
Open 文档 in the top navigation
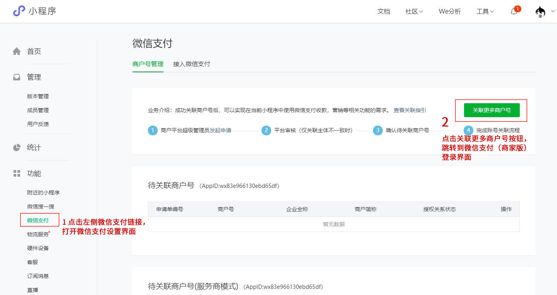click(383, 12)
